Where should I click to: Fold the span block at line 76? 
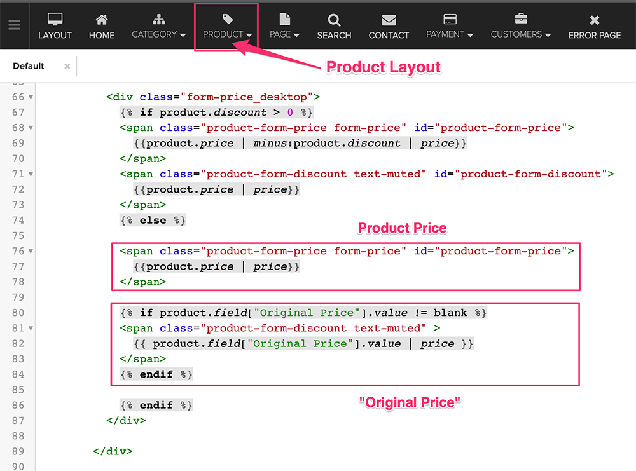(x=31, y=251)
